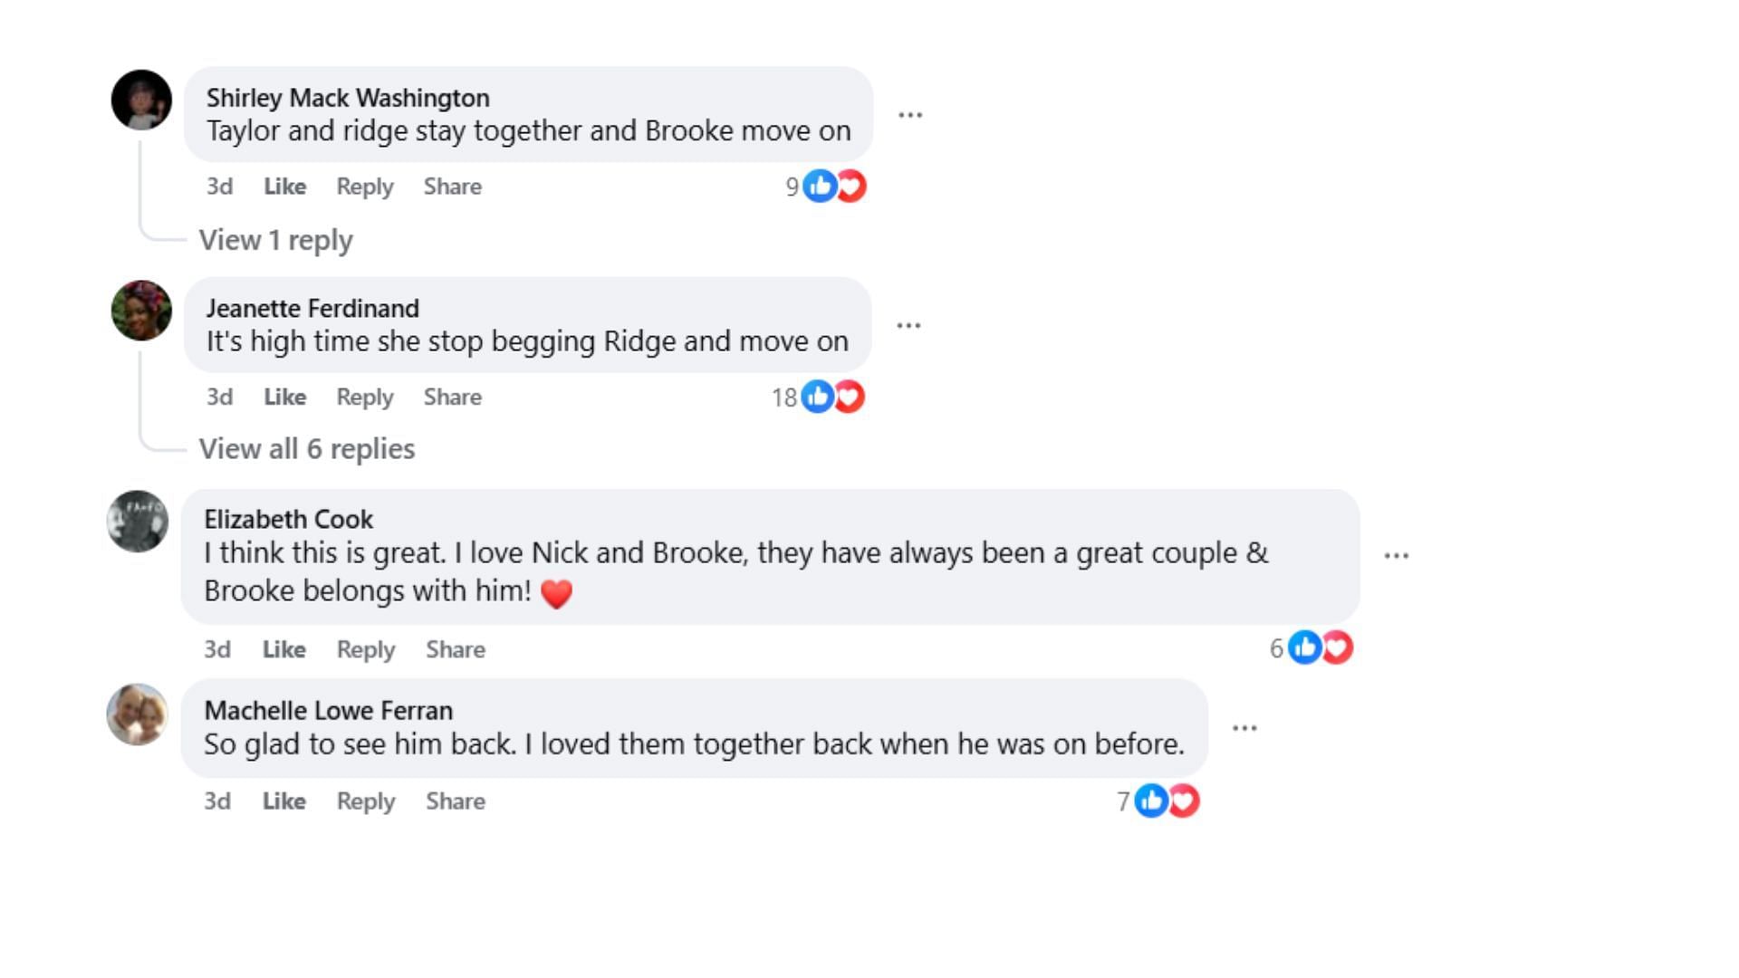
Task: Click the 3d timestamp on Jeanette's comment
Action: [219, 397]
